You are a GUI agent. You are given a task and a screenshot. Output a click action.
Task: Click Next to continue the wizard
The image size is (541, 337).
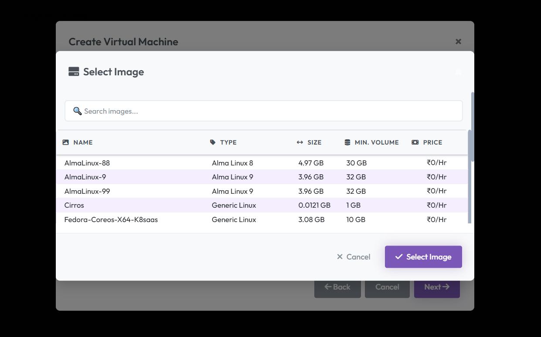point(437,287)
